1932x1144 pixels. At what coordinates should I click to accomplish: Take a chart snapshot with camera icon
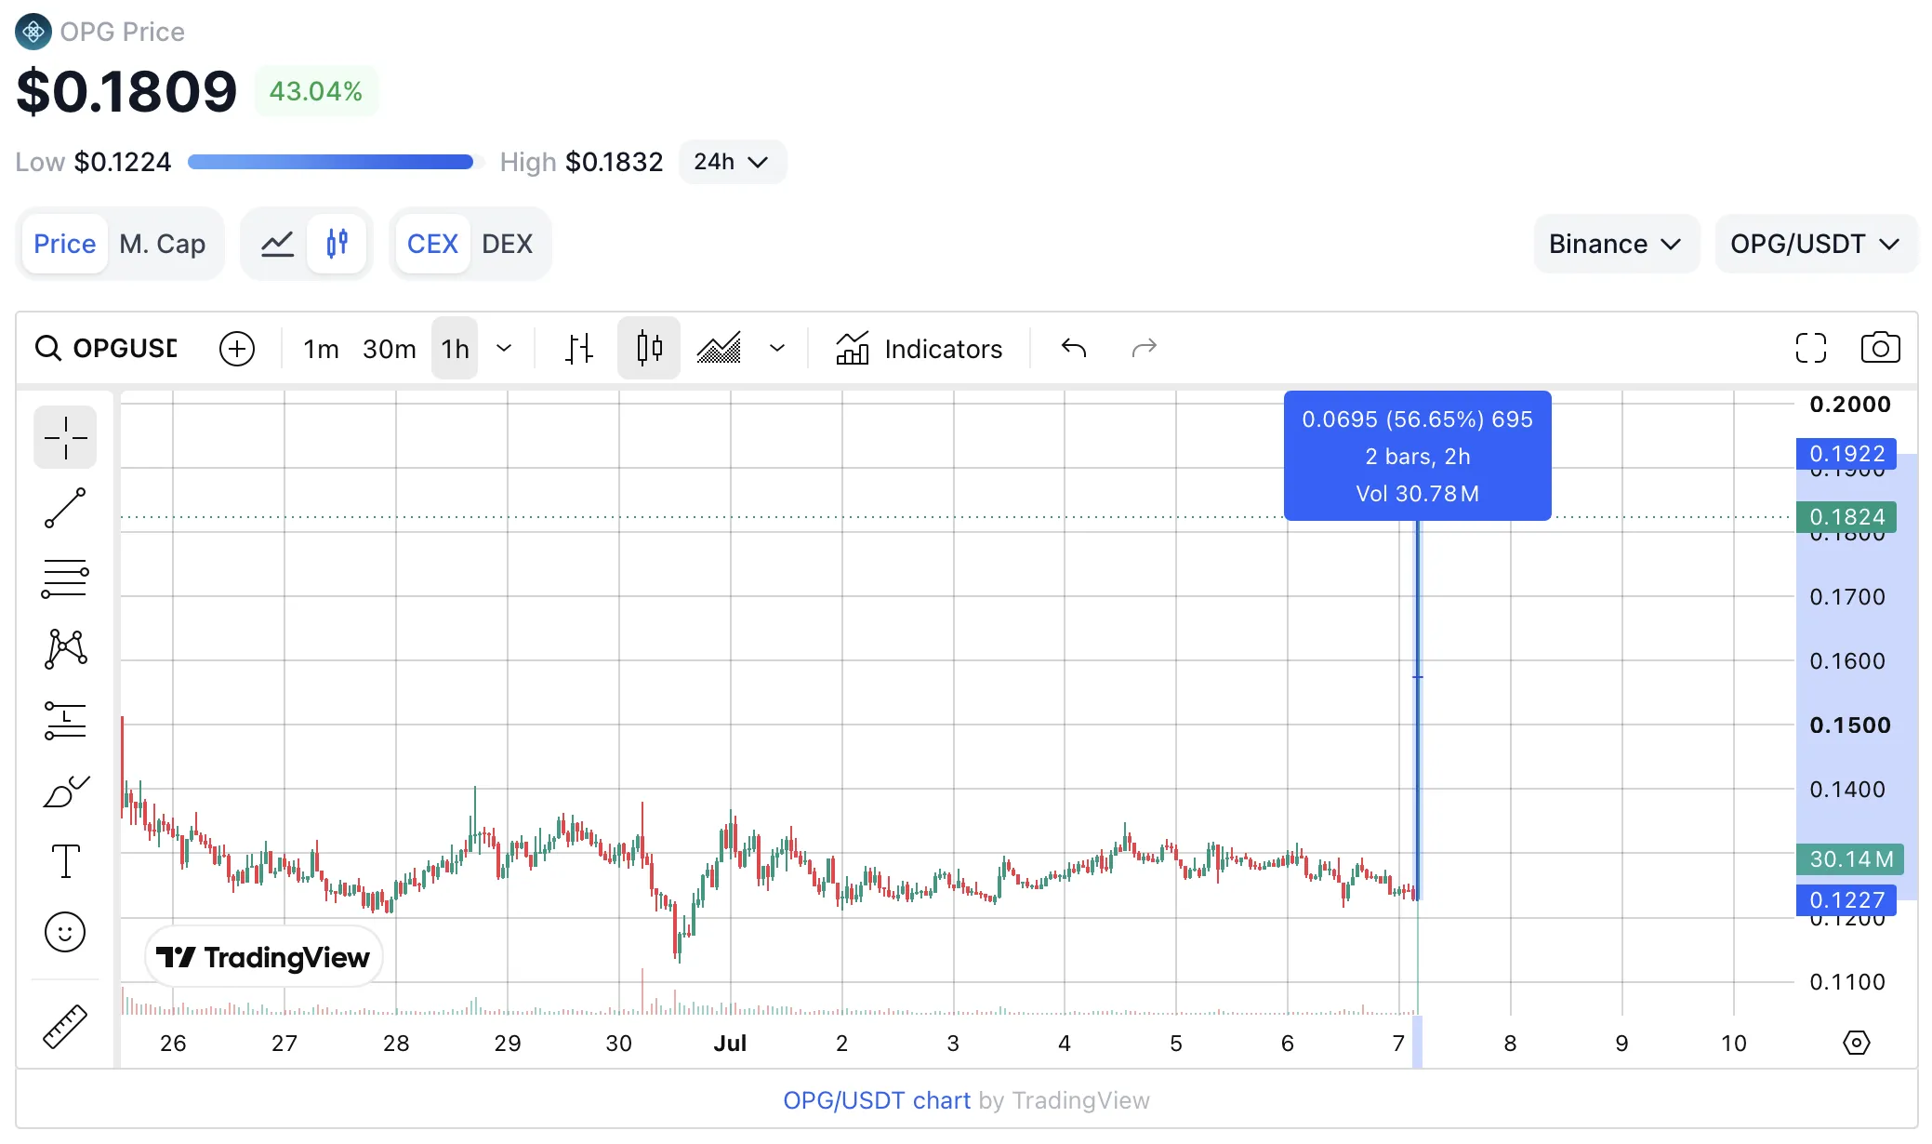tap(1880, 349)
